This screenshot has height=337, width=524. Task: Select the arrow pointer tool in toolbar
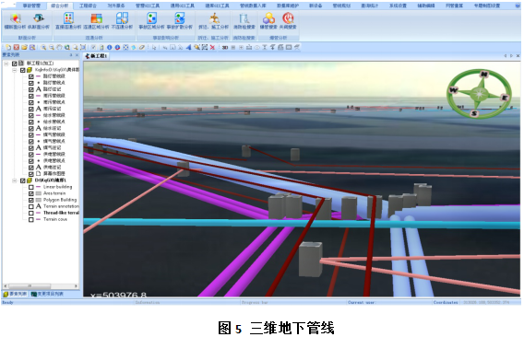154,47
